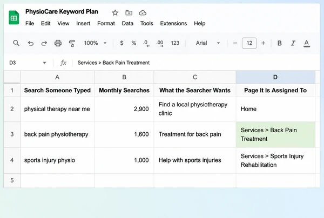Toggle italic formatting

[293, 43]
